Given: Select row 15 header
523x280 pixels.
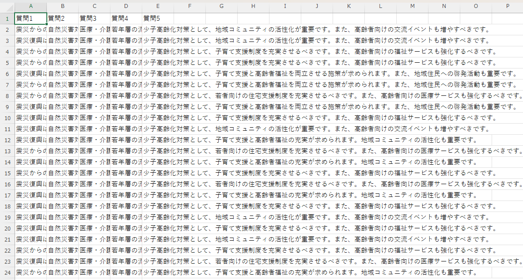Looking at the screenshot, I should 8,173.
